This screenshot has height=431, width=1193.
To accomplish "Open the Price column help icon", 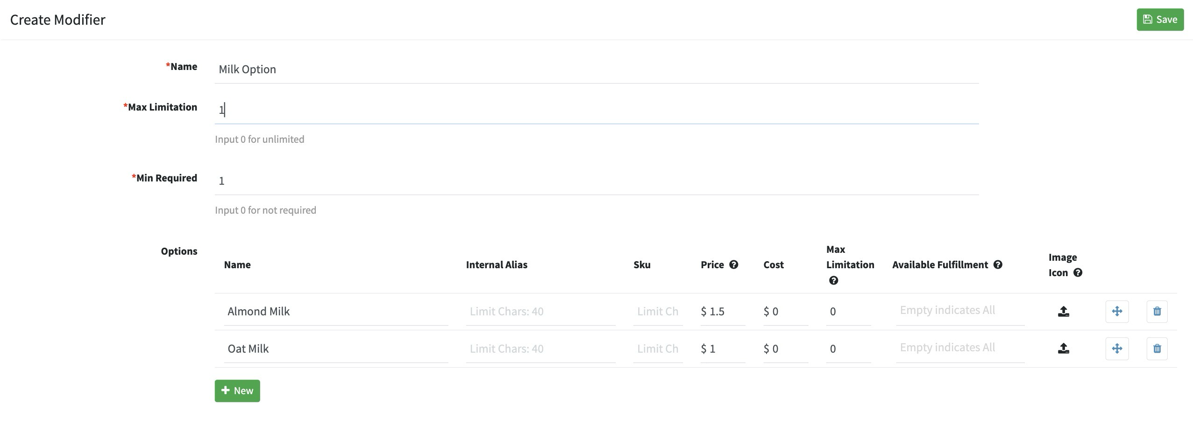I will click(x=734, y=265).
